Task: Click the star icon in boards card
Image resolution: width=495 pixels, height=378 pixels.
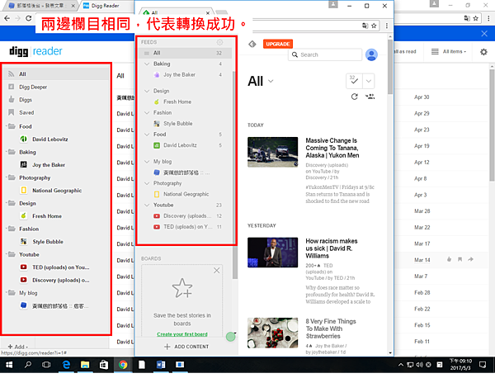Action: point(182,288)
